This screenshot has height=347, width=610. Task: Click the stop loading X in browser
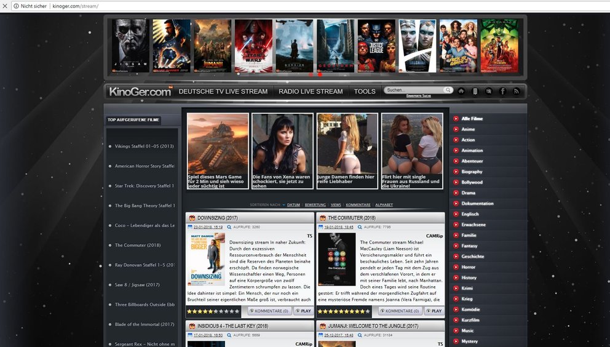[x=5, y=6]
